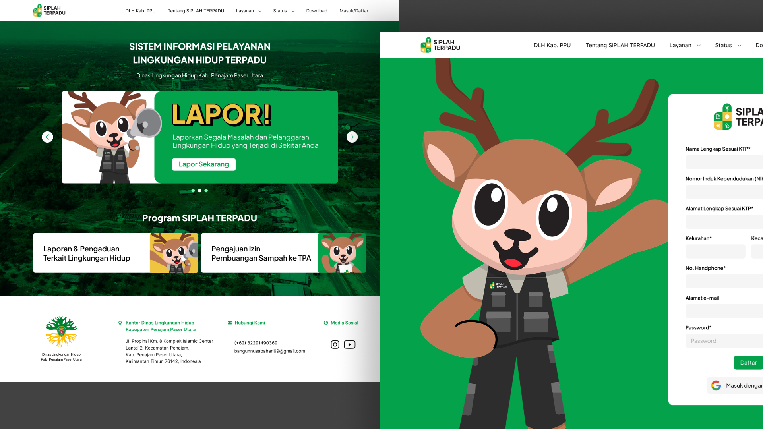Open Tentang SIPLAH TERPADU in left navbar
The height and width of the screenshot is (429, 763).
(x=196, y=11)
